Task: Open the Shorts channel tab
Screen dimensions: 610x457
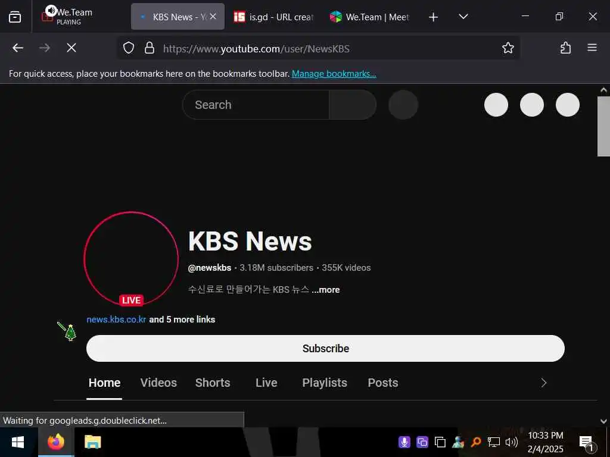Action: (213, 383)
